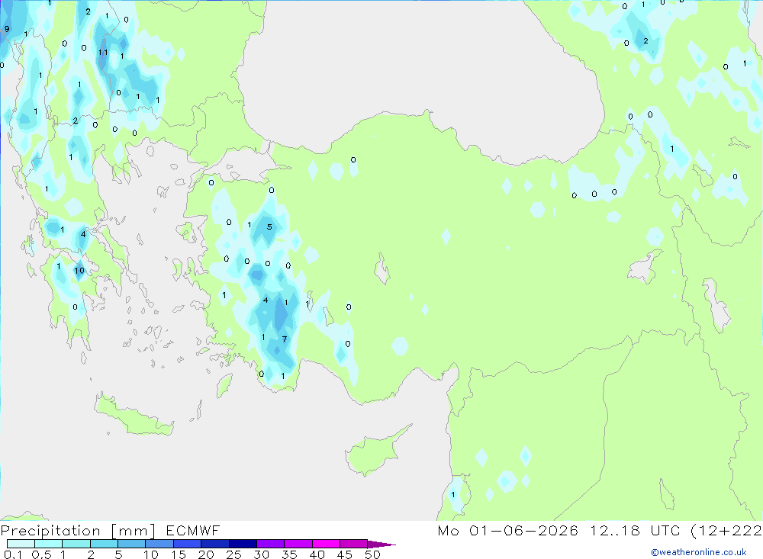763x559 pixels.
Task: Click the '5' precipitation value in western Turkey
Action: click(269, 226)
